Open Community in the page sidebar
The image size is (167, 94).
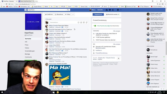tap(28, 57)
